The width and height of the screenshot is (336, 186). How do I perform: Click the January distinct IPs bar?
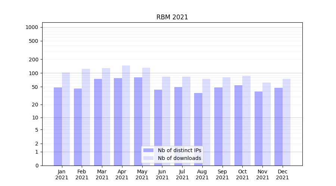pyautogui.click(x=58, y=126)
